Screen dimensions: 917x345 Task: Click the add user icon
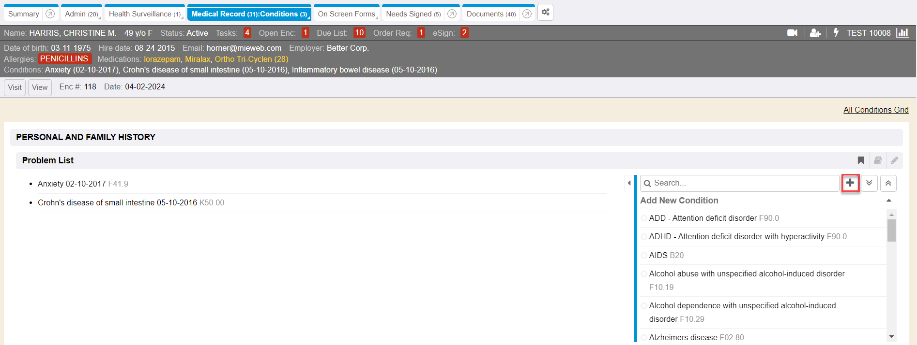point(815,33)
